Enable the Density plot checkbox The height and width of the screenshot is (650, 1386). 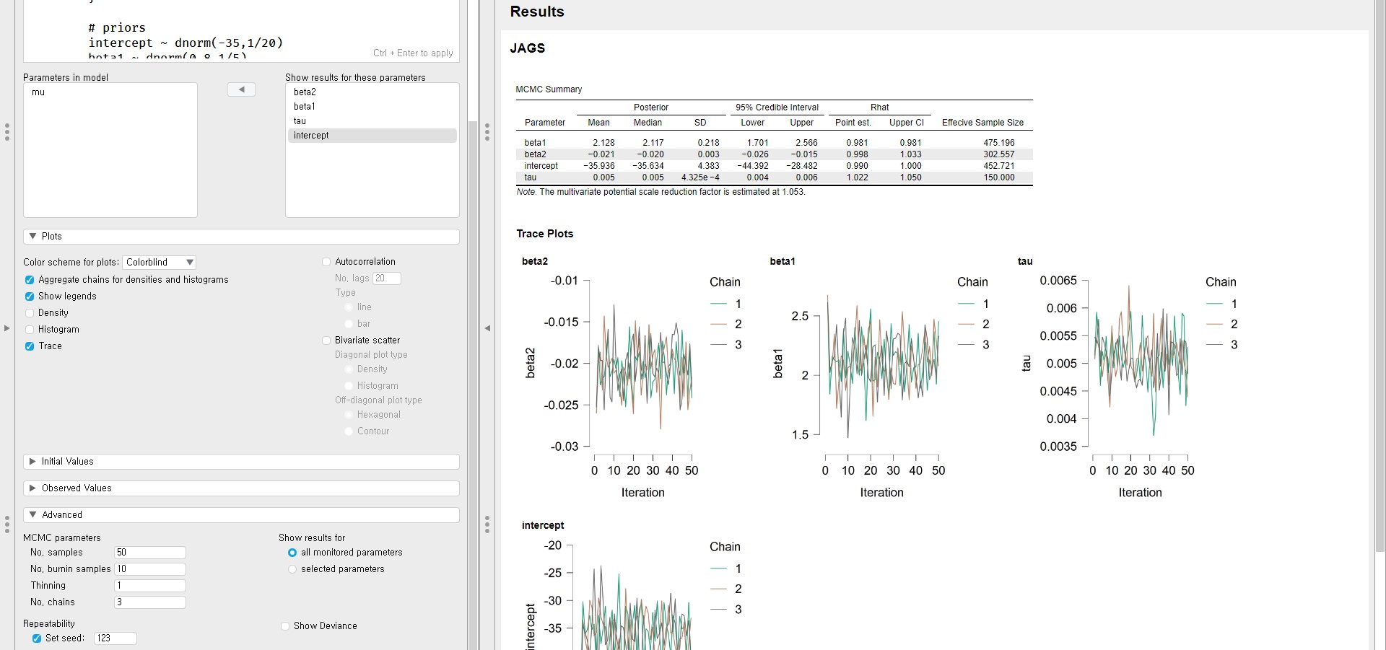(30, 313)
